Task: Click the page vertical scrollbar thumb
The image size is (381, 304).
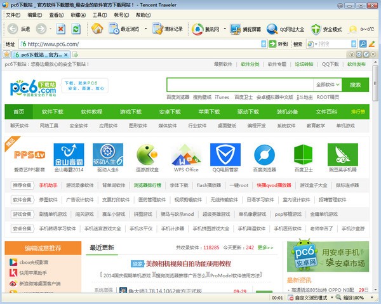Action: point(375,83)
